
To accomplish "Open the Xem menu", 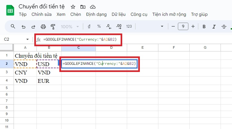I will (61, 14).
